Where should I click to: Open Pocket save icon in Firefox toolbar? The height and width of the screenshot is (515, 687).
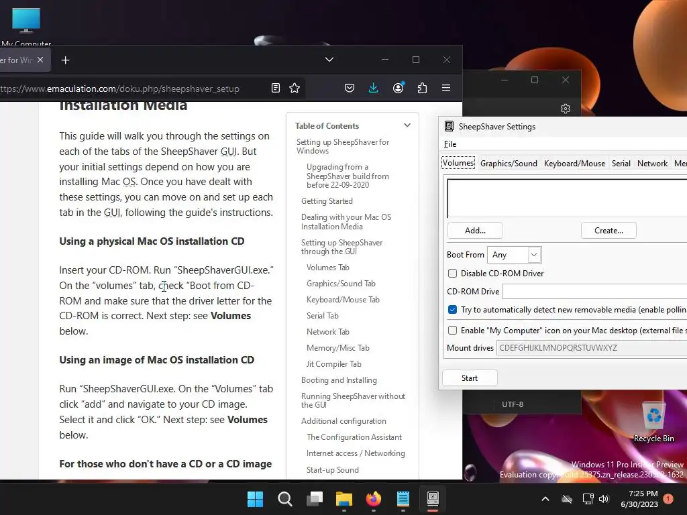point(349,88)
